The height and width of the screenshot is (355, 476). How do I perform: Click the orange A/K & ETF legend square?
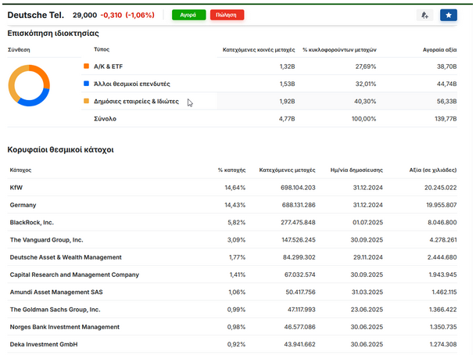[86, 66]
